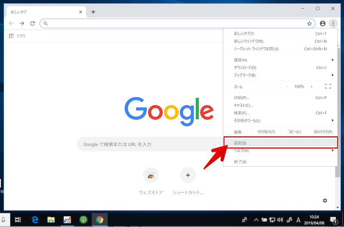Click the 切り取り(T) cut button
Viewport: 344px width, 227px height.
266,132
